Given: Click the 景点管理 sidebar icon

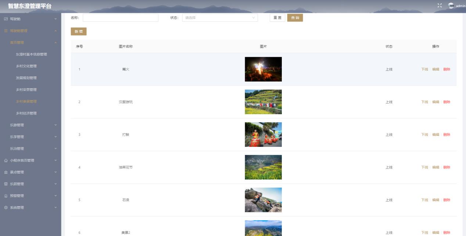Looking at the screenshot, I should [x=6, y=172].
